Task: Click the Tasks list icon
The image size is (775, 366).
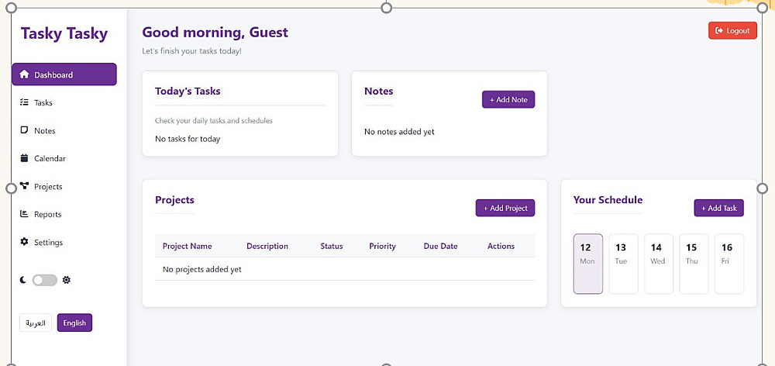Action: (x=24, y=102)
